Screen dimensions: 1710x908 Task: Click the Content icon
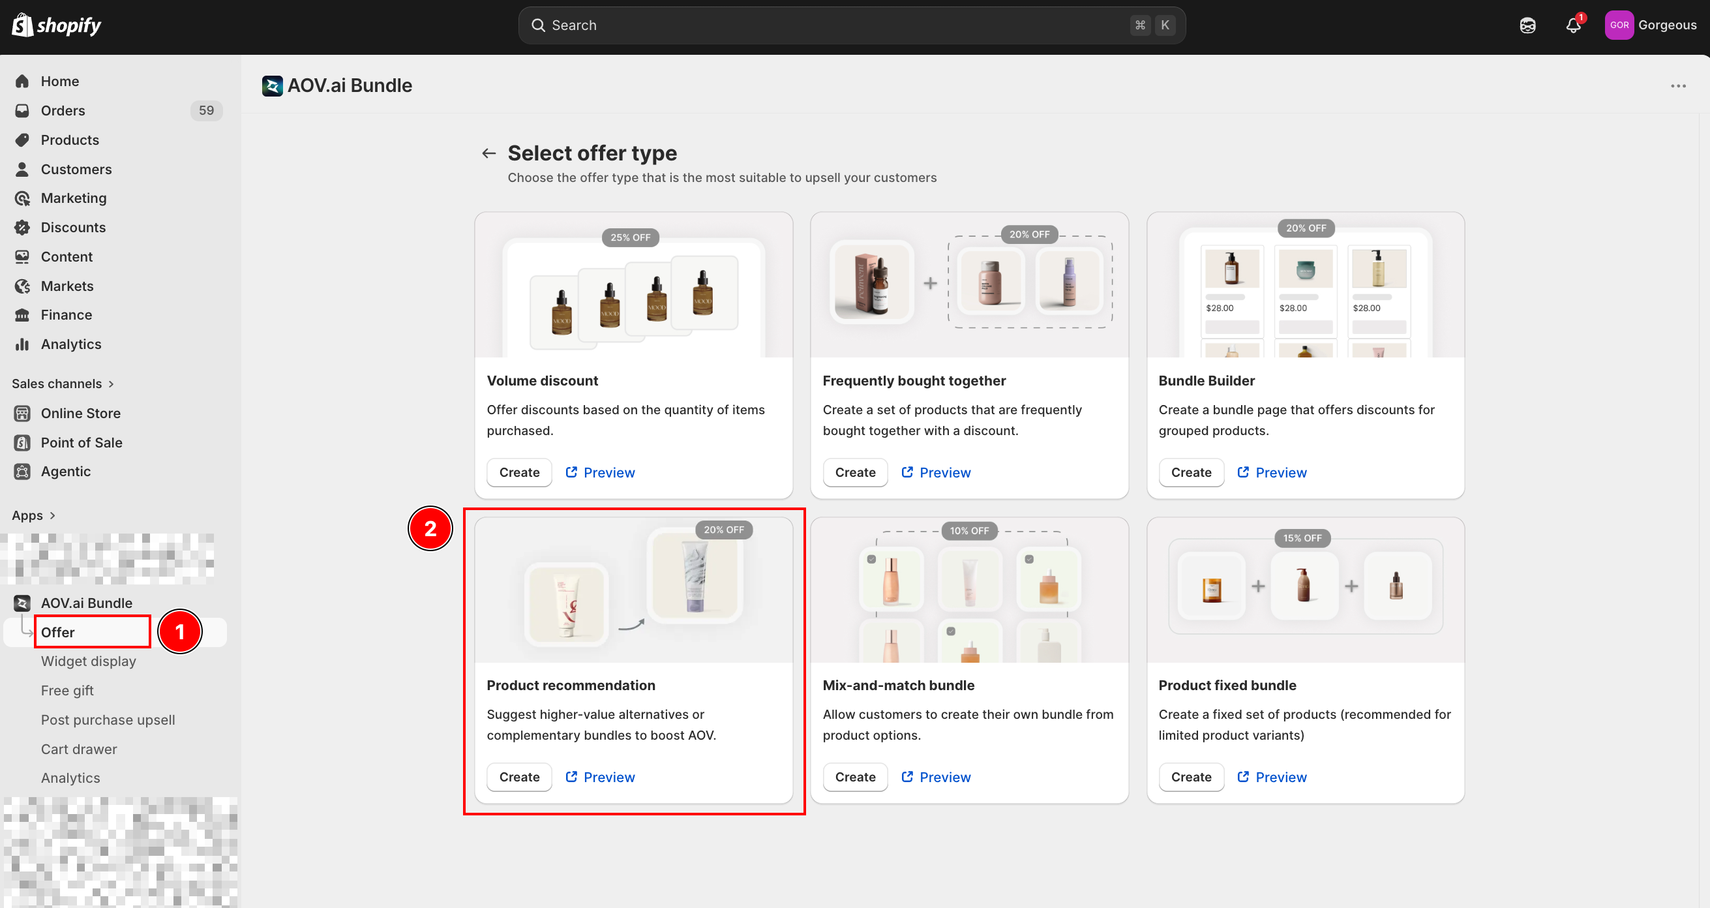pyautogui.click(x=22, y=256)
